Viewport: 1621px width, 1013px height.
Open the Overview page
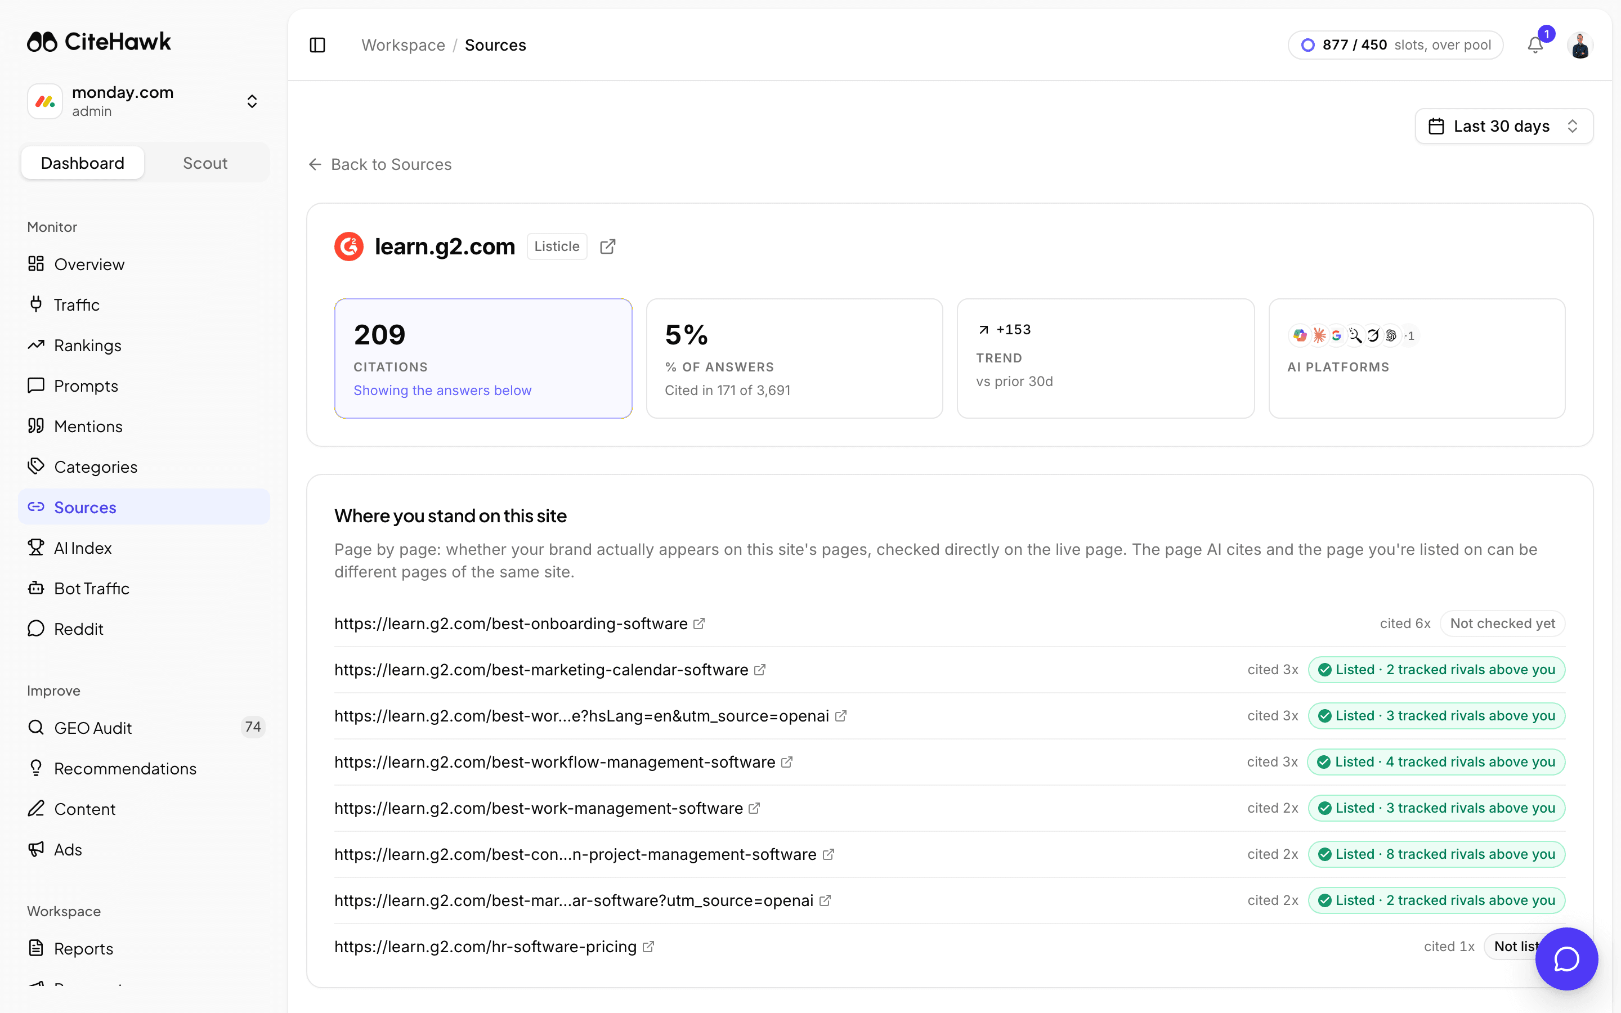[144, 264]
